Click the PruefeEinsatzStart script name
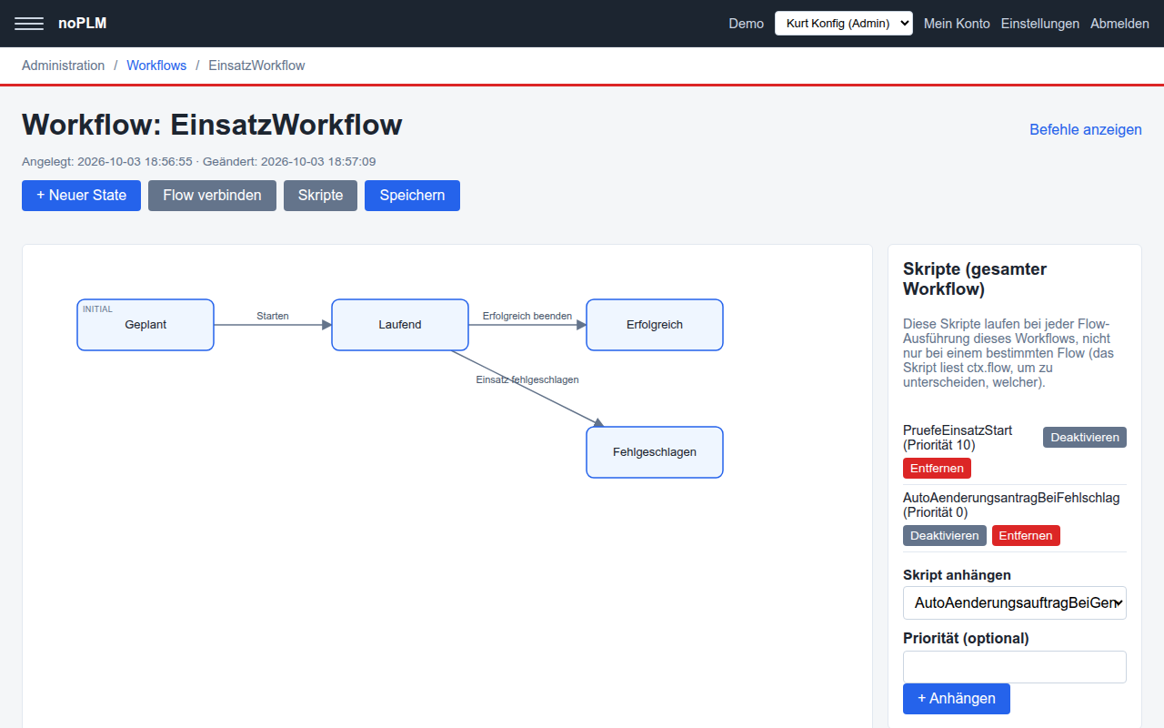Viewport: 1164px width, 728px height. pyautogui.click(x=958, y=430)
